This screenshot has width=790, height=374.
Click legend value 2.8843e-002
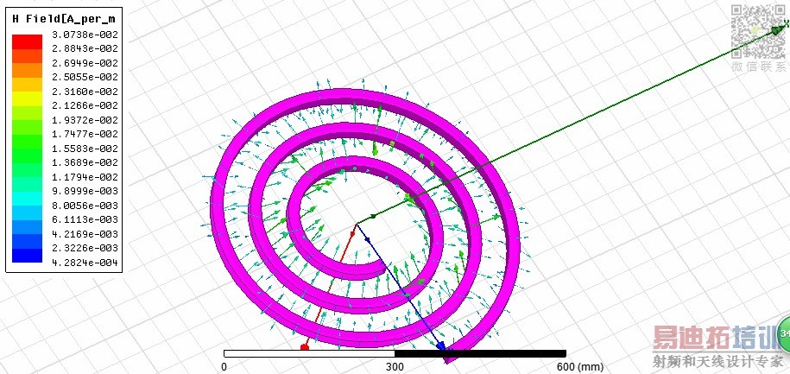coord(85,49)
